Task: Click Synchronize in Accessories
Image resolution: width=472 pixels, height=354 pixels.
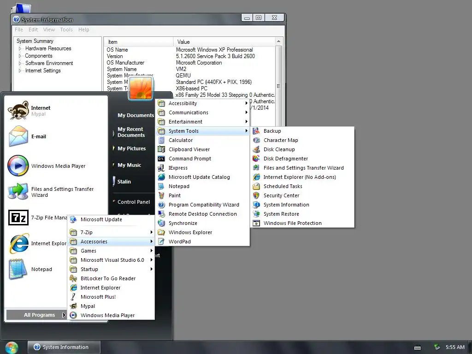Action: coord(203,224)
